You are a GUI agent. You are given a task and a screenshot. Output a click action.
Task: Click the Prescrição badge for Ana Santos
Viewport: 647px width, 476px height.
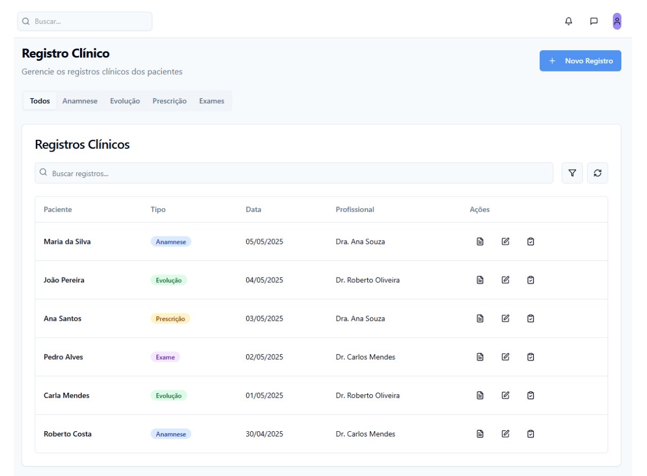point(170,319)
